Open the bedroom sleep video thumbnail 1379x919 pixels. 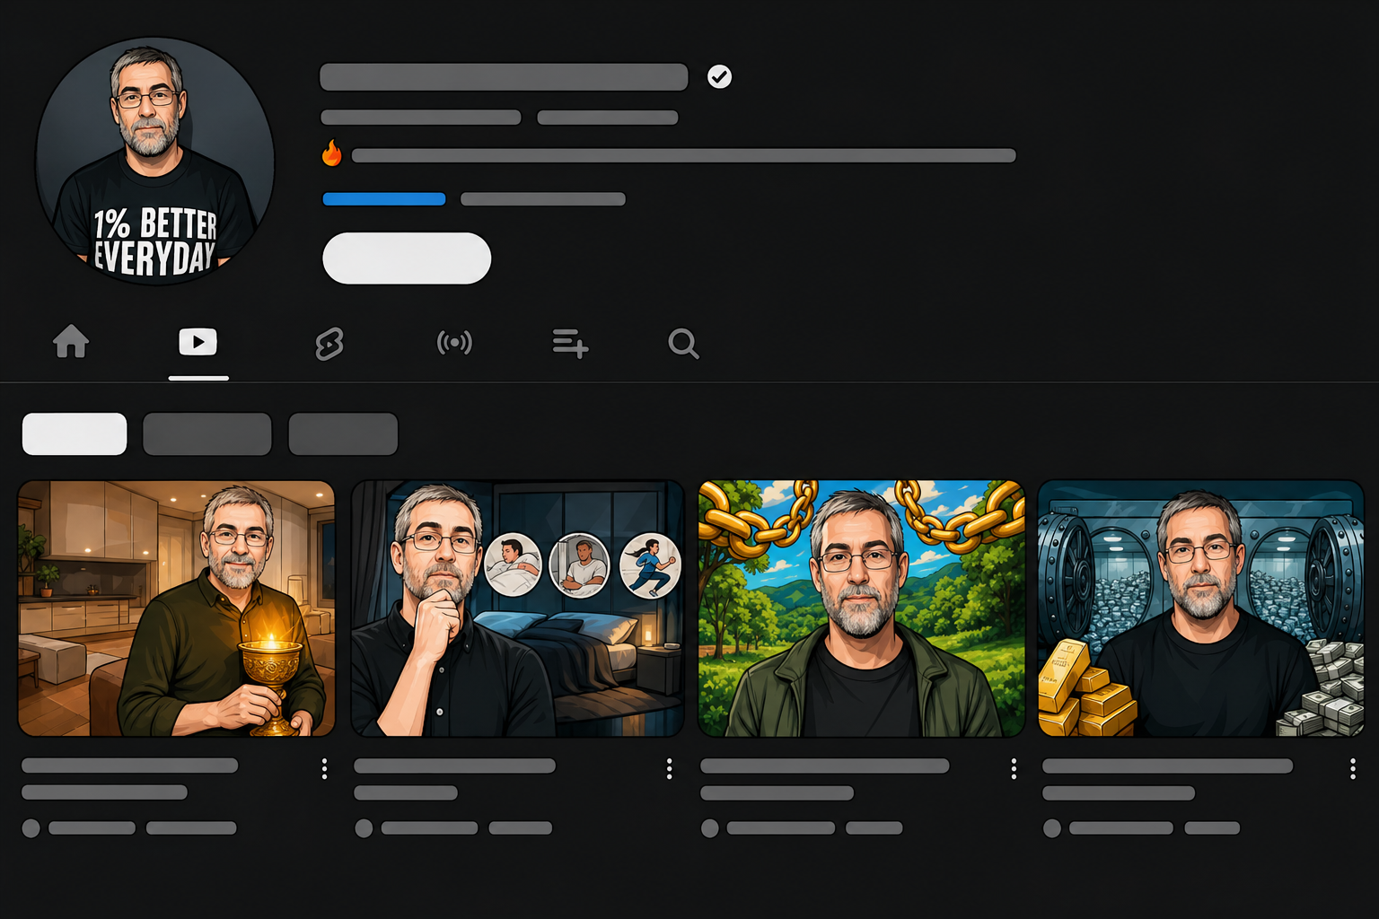tap(517, 608)
